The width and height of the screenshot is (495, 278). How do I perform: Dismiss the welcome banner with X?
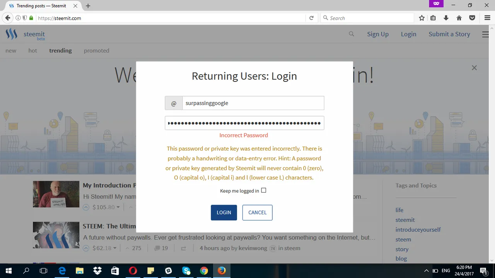474,68
